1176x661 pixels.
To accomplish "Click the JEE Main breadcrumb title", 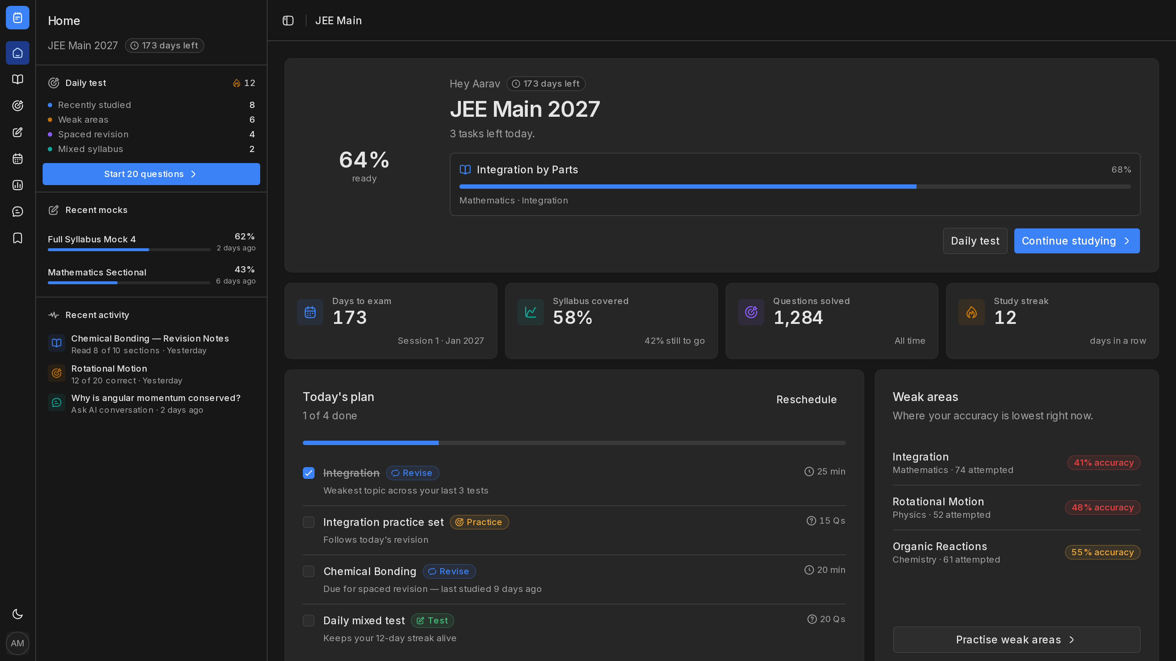I will pyautogui.click(x=338, y=21).
